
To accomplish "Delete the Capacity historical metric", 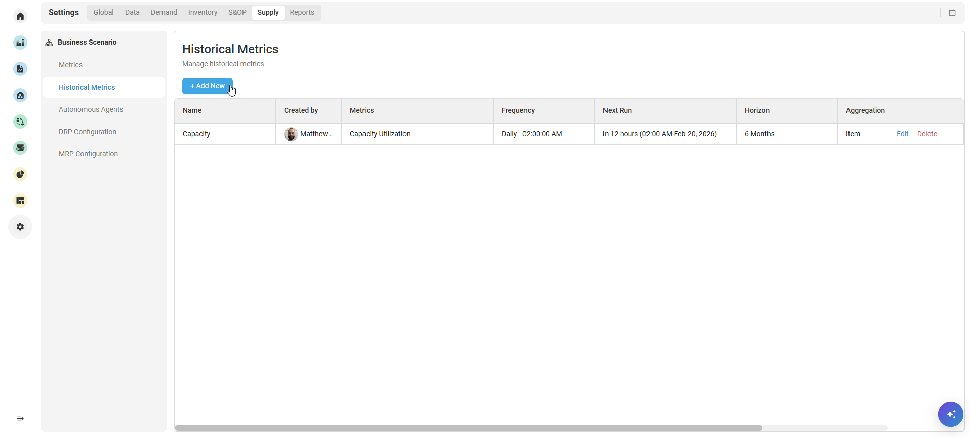I will (926, 134).
